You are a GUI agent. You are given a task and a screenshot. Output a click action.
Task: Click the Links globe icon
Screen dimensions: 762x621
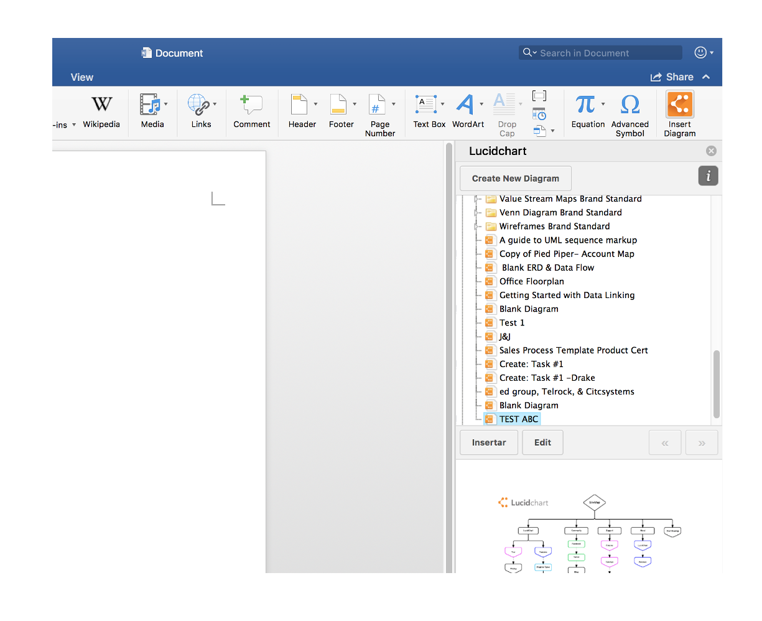pos(198,105)
